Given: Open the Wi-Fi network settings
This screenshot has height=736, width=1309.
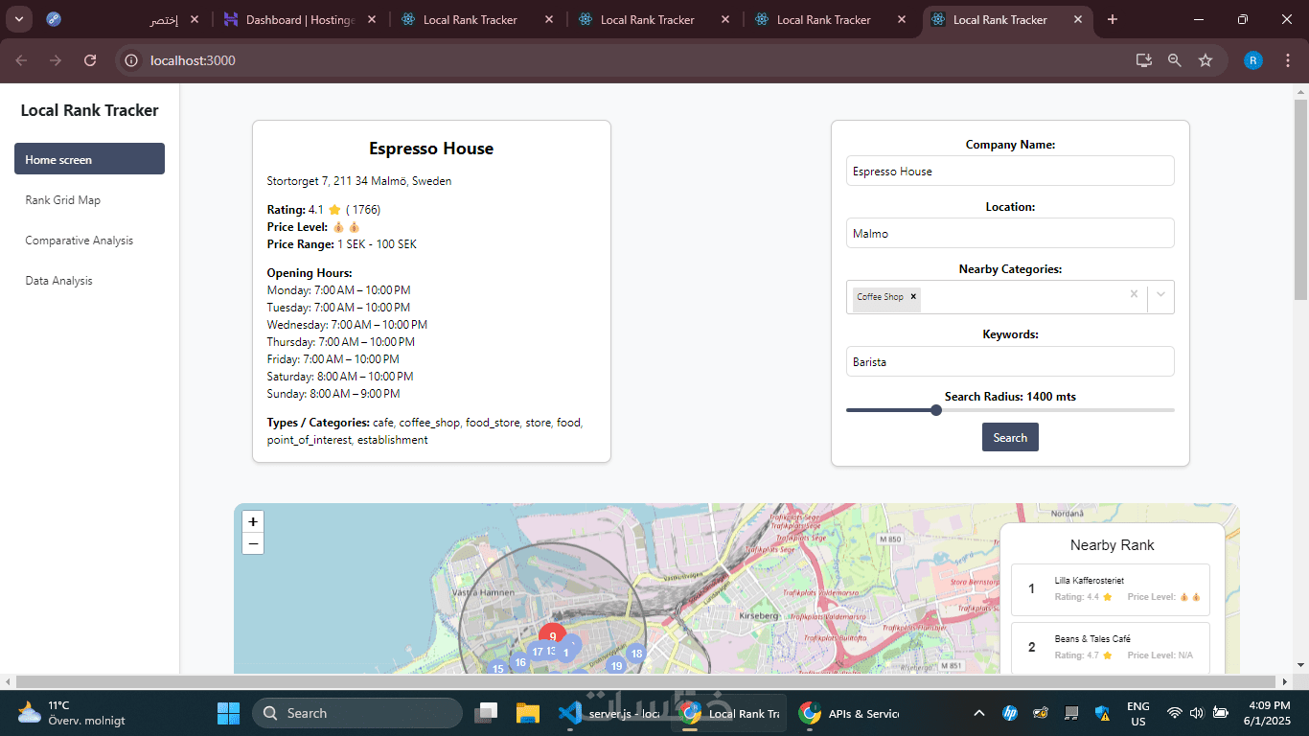Looking at the screenshot, I should click(x=1174, y=713).
